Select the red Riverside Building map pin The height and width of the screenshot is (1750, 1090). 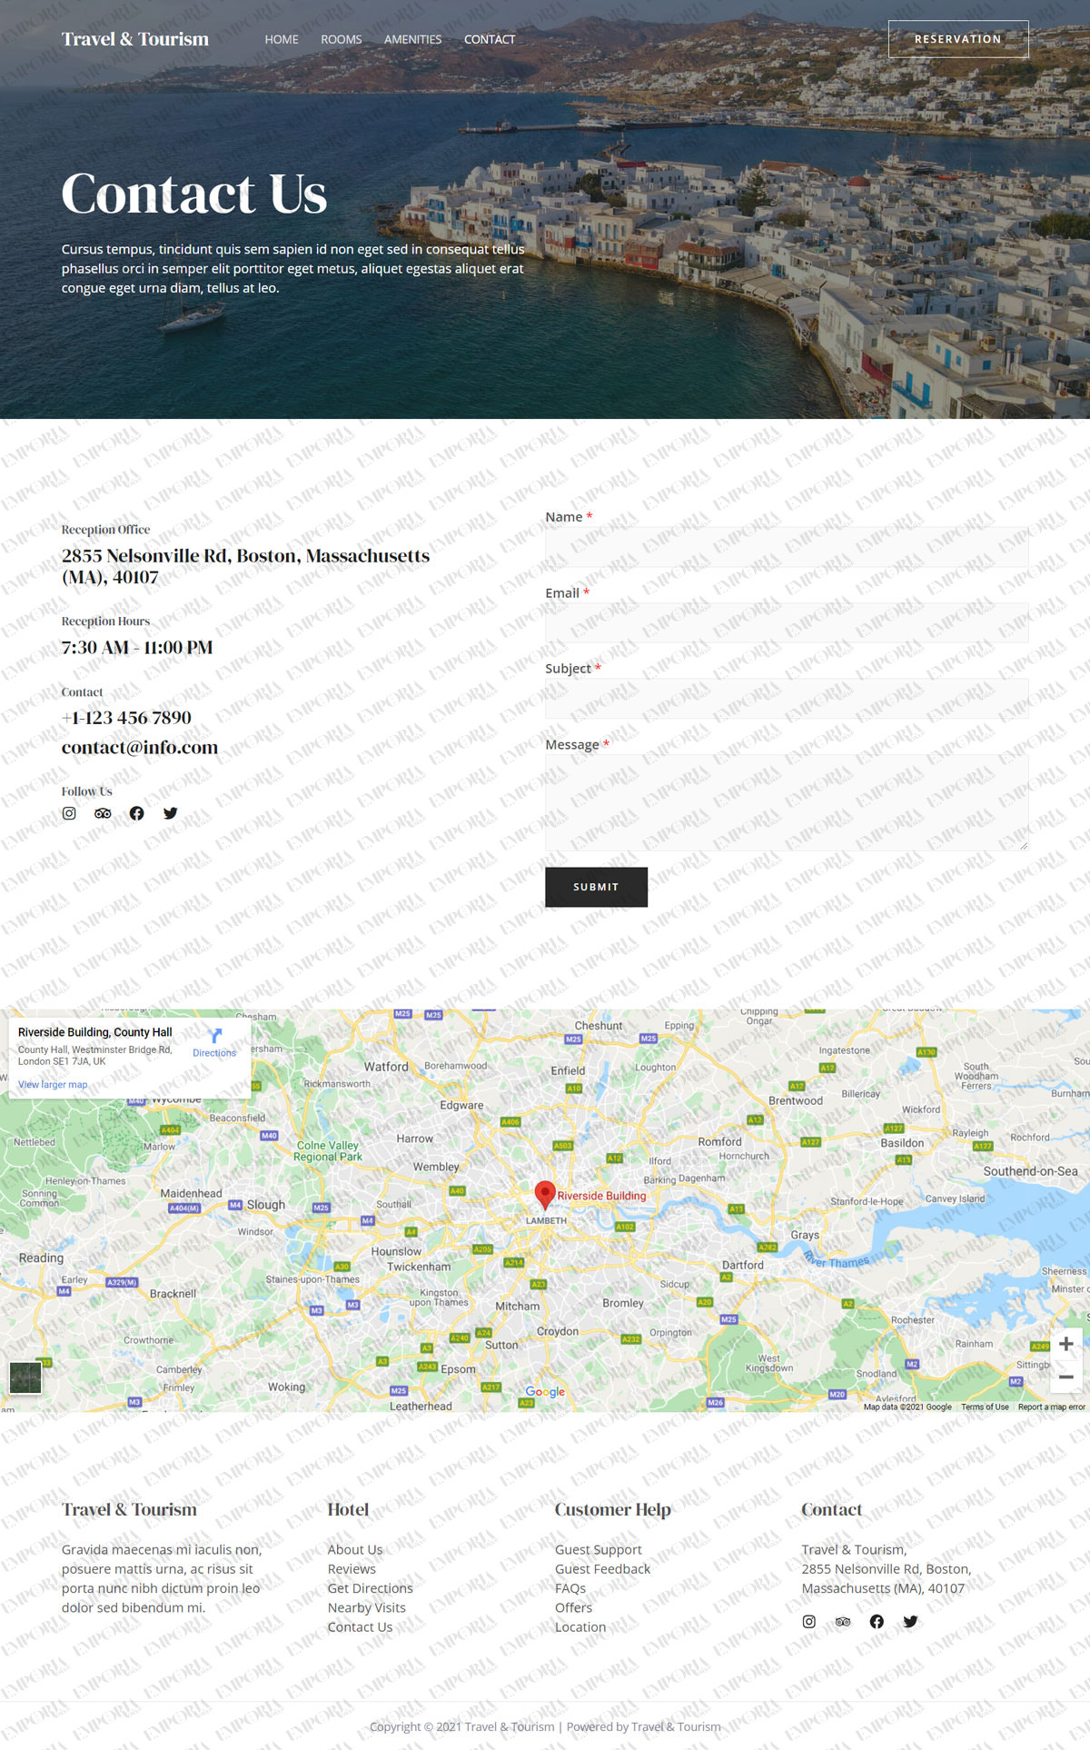(545, 1194)
